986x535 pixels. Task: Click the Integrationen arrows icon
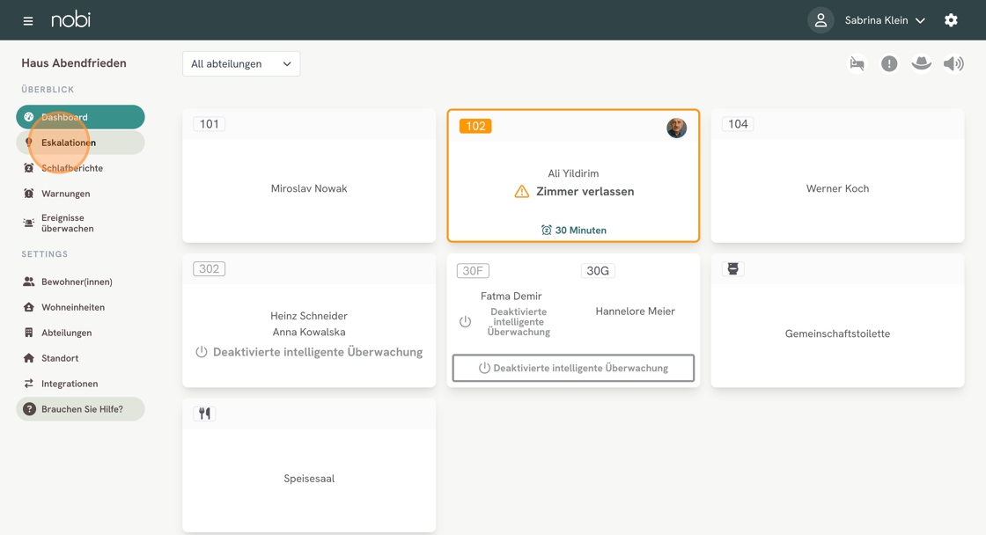click(x=29, y=384)
